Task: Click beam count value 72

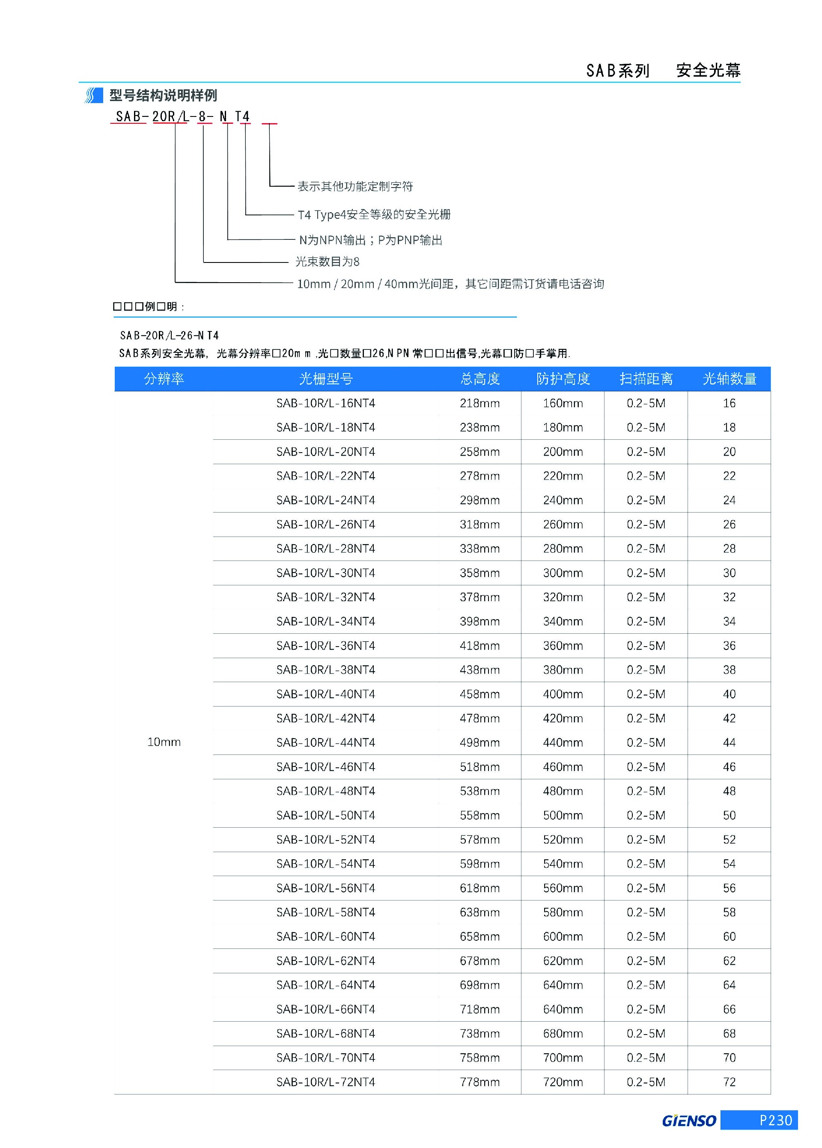Action: [x=730, y=1082]
